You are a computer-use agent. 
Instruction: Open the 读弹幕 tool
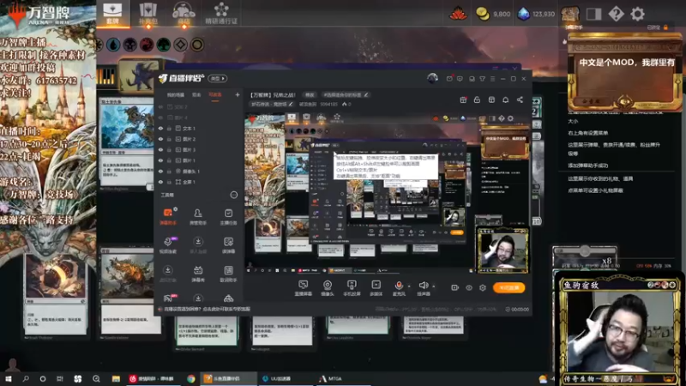click(x=228, y=245)
